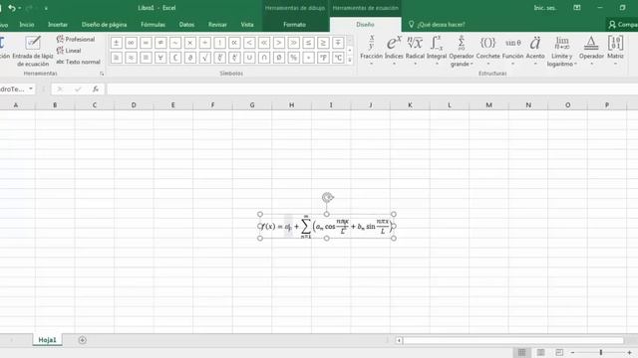This screenshot has height=358, width=638.
Task: Open the Fórmulas ribbon tab
Action: pos(153,24)
